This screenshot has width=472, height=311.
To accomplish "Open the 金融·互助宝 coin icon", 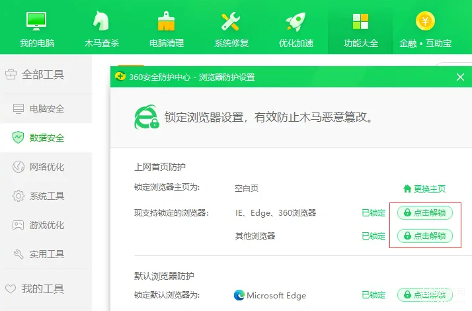I will (x=425, y=21).
